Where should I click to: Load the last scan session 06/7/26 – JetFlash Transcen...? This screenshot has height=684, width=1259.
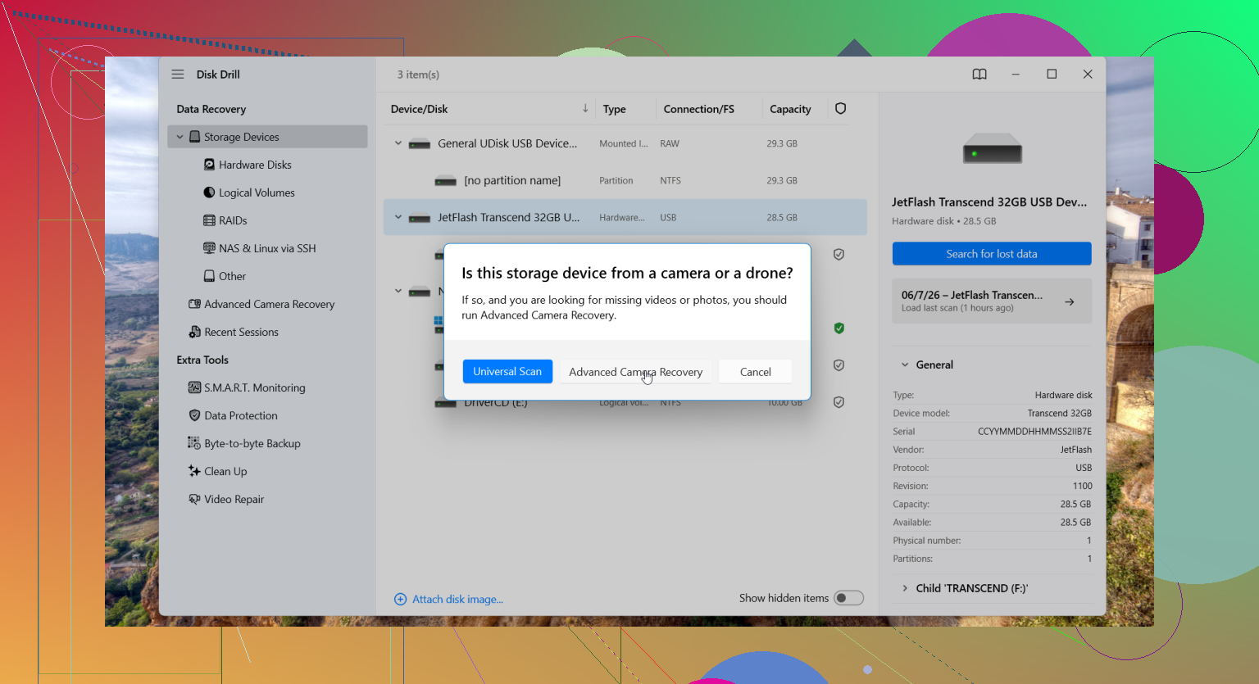(x=992, y=301)
